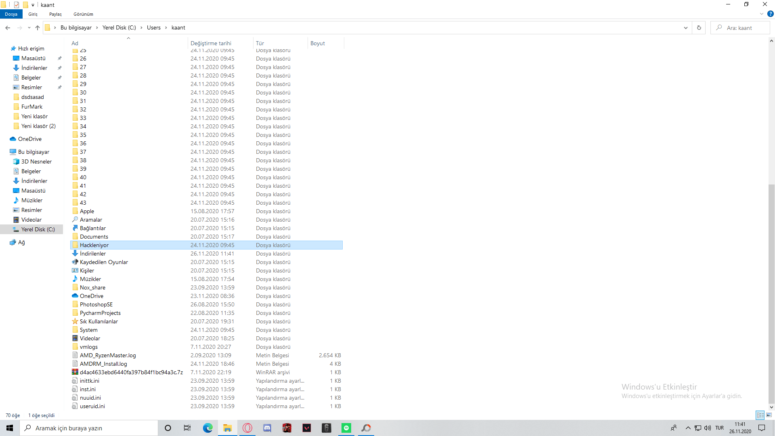
Task: Sort by Değiştirme tarihi column header
Action: pos(211,43)
